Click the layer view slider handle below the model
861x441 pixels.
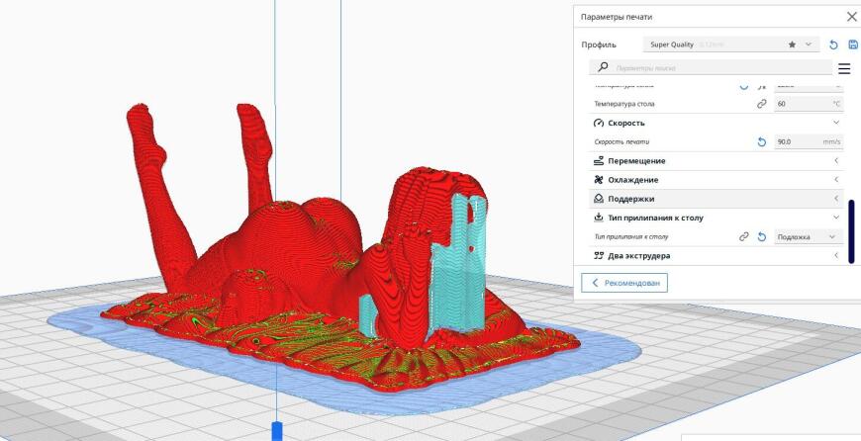tap(277, 430)
